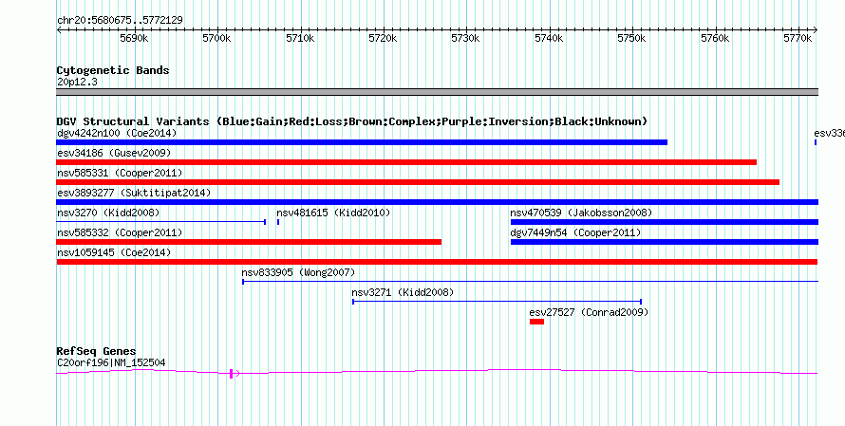Open nsv470539 (Jakobsson2008) label
The height and width of the screenshot is (426, 845).
coord(581,213)
